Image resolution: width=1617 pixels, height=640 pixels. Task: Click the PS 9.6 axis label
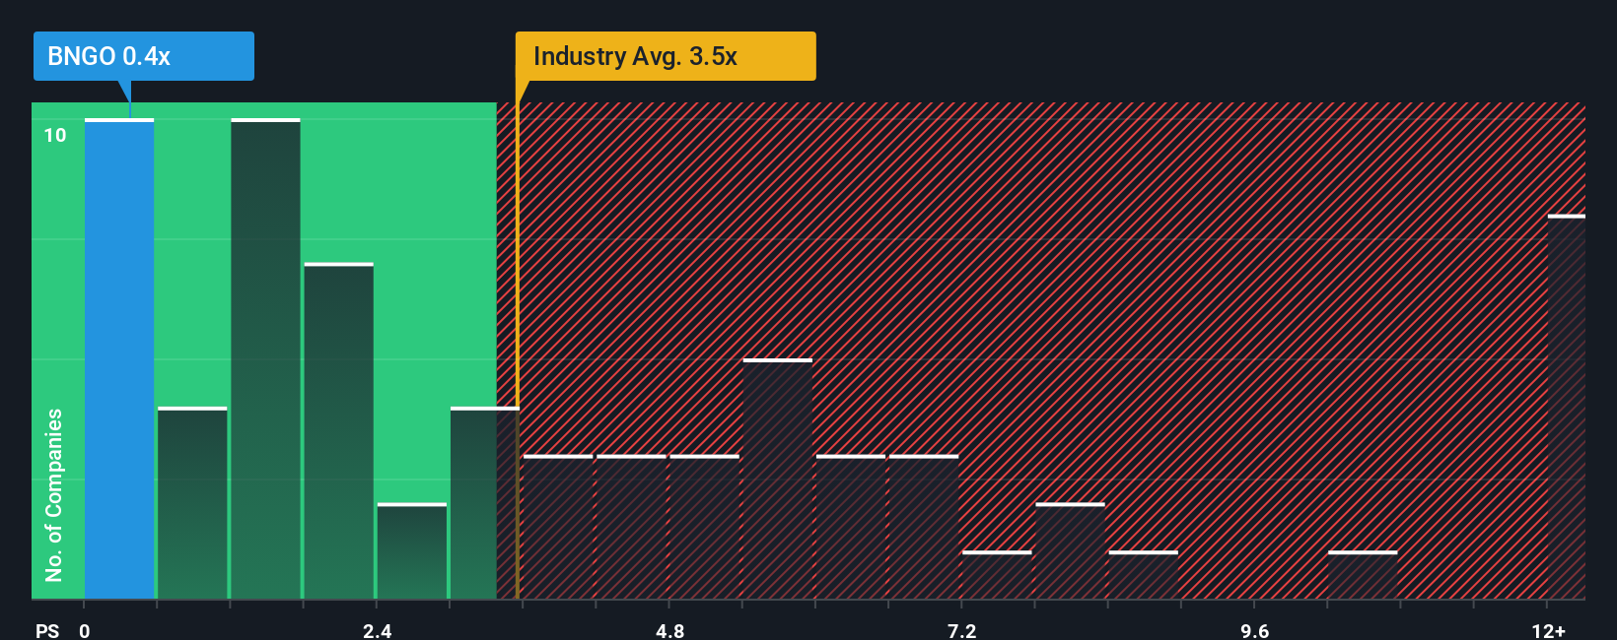pyautogui.click(x=1254, y=630)
